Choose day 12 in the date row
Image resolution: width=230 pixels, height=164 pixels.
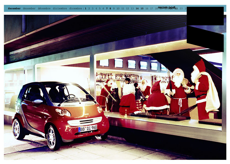pos(127,8)
